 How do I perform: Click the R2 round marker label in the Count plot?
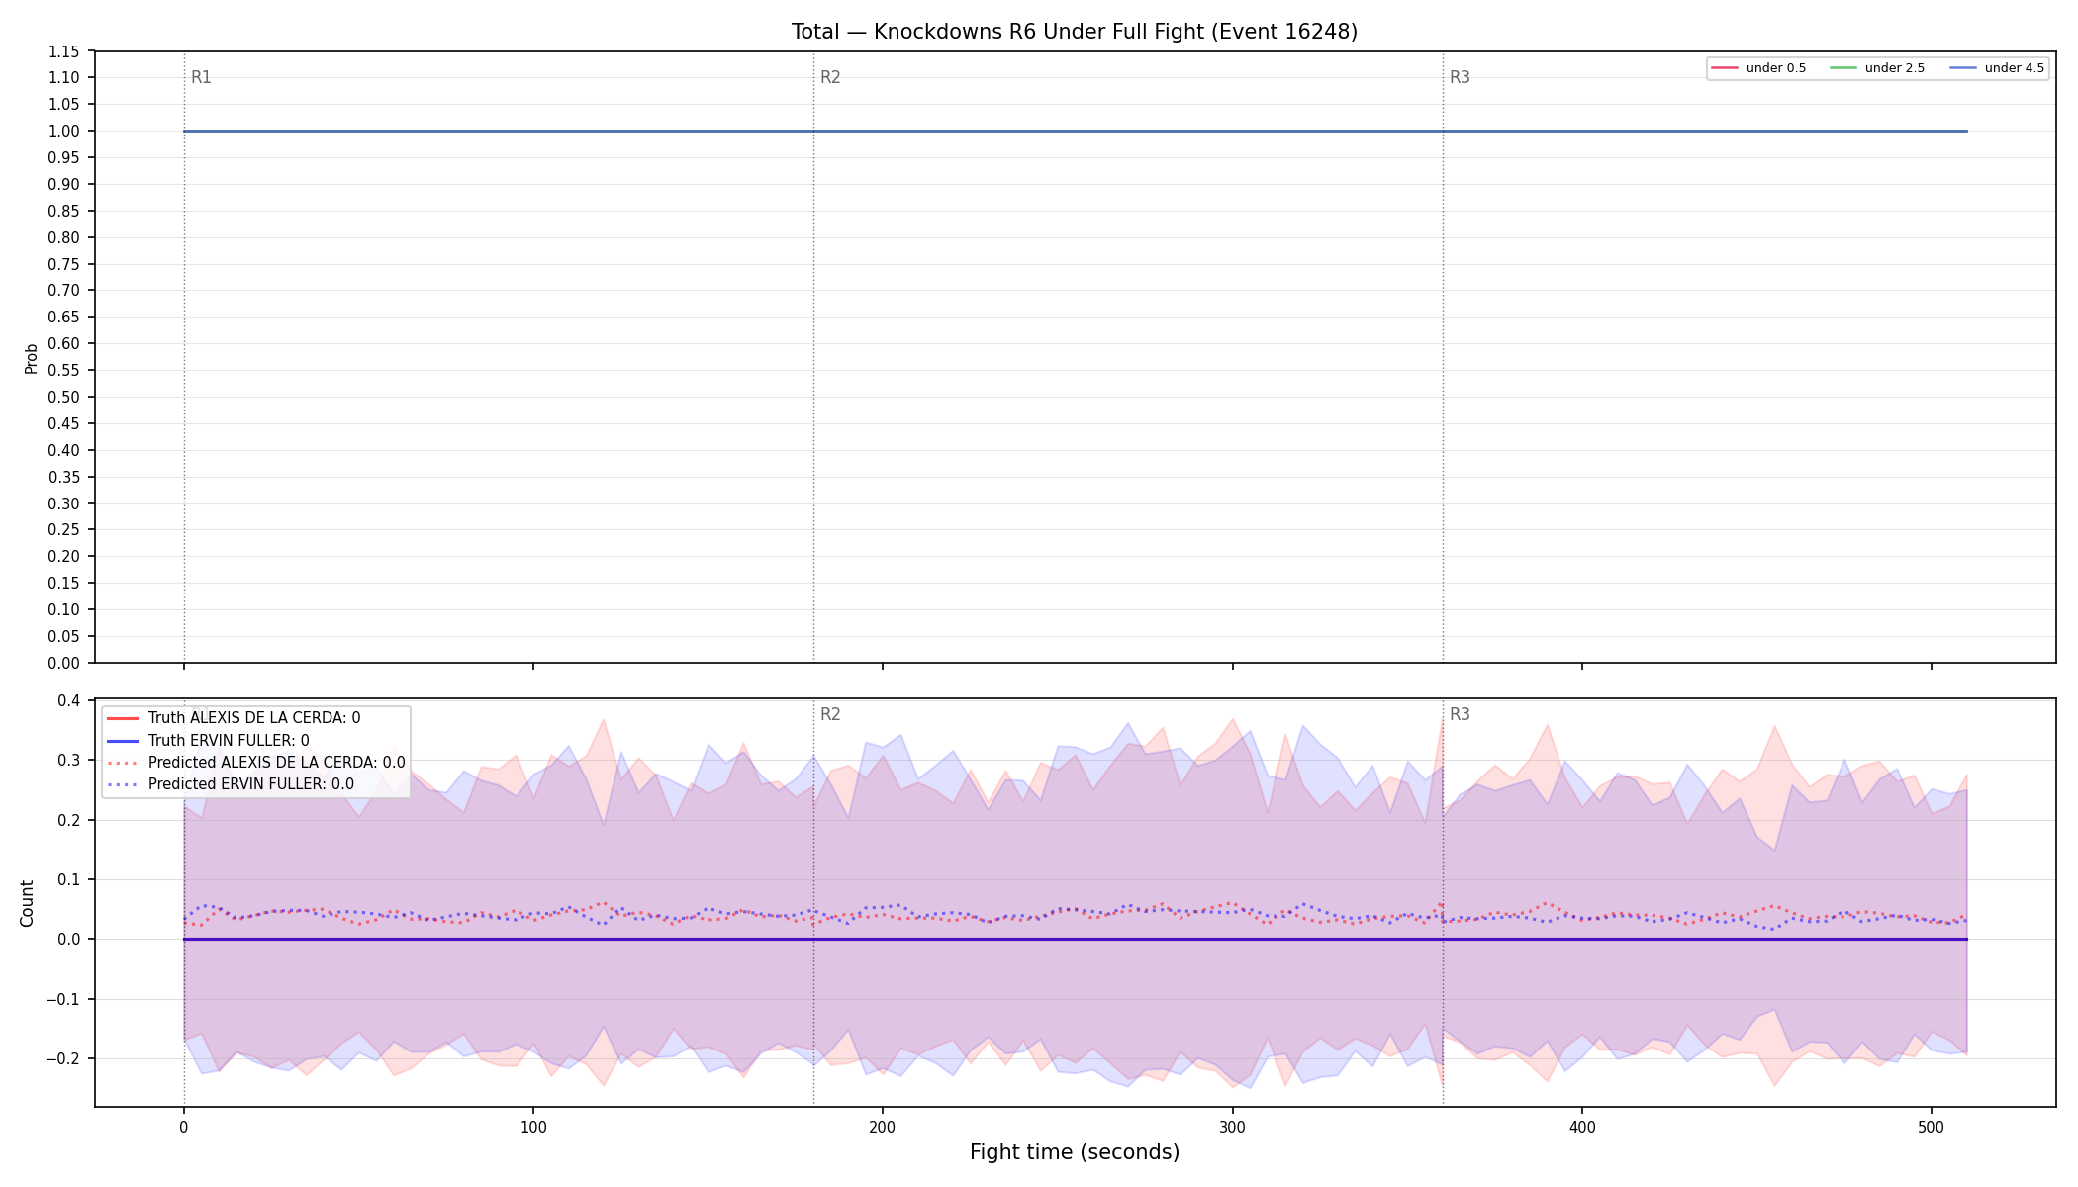830,714
